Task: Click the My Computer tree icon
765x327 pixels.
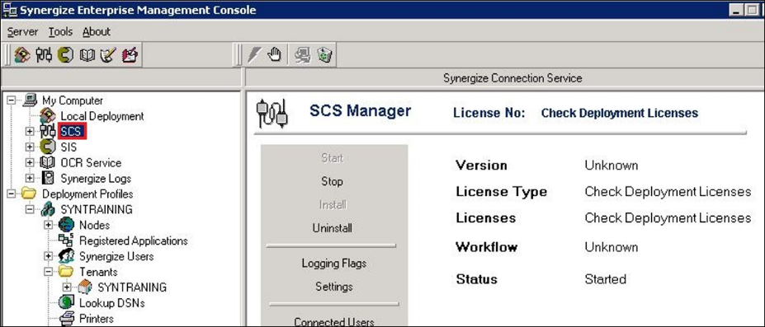Action: [31, 100]
